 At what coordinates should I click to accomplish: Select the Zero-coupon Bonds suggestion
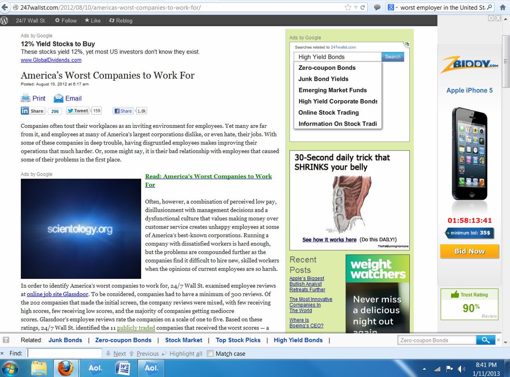tap(327, 68)
